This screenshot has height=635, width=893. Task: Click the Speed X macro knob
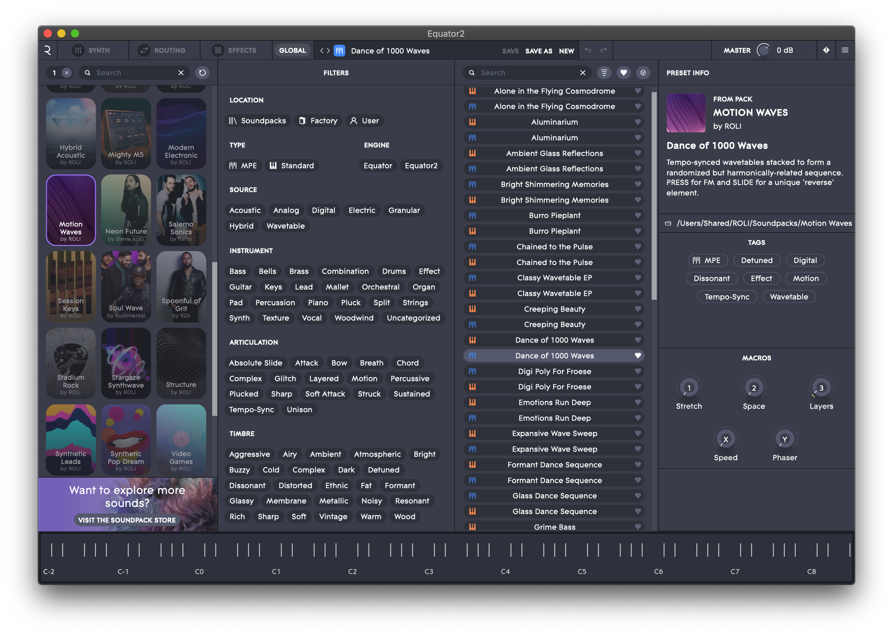725,439
